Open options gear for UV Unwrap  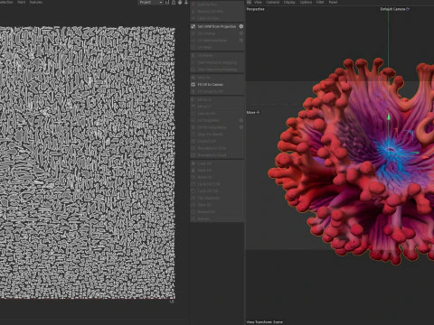[241, 33]
